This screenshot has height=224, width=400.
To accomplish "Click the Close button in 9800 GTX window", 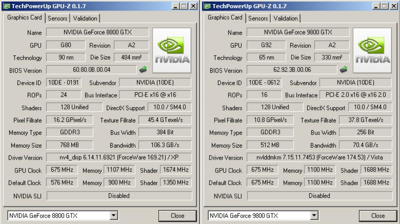I will click(x=378, y=216).
